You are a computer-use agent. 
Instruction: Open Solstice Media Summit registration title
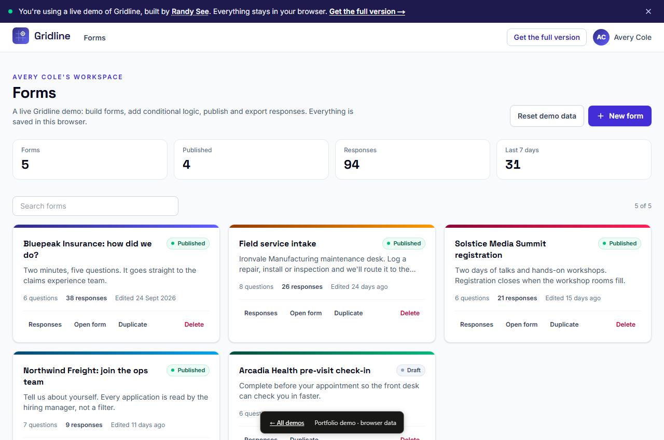(501, 249)
